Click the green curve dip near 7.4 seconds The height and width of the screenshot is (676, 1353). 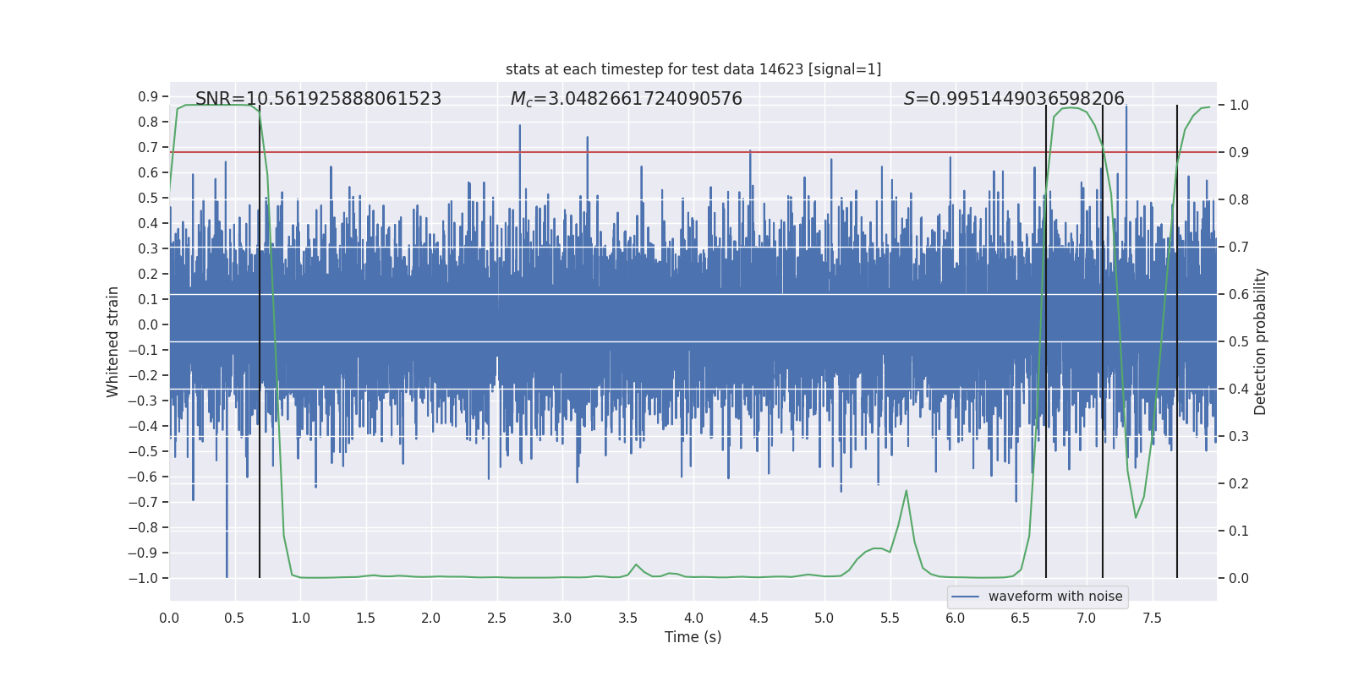[x=1136, y=517]
